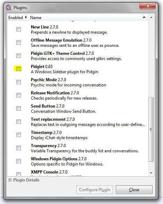Sort by the Enabled column header

pyautogui.click(x=18, y=17)
